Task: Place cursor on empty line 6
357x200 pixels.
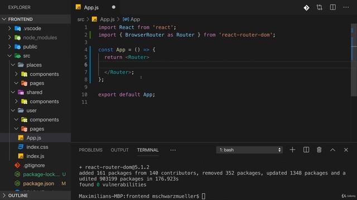Action: point(224,64)
